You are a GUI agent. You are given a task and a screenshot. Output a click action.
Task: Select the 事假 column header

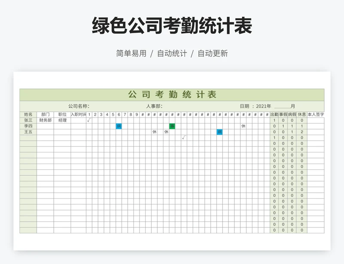point(283,115)
